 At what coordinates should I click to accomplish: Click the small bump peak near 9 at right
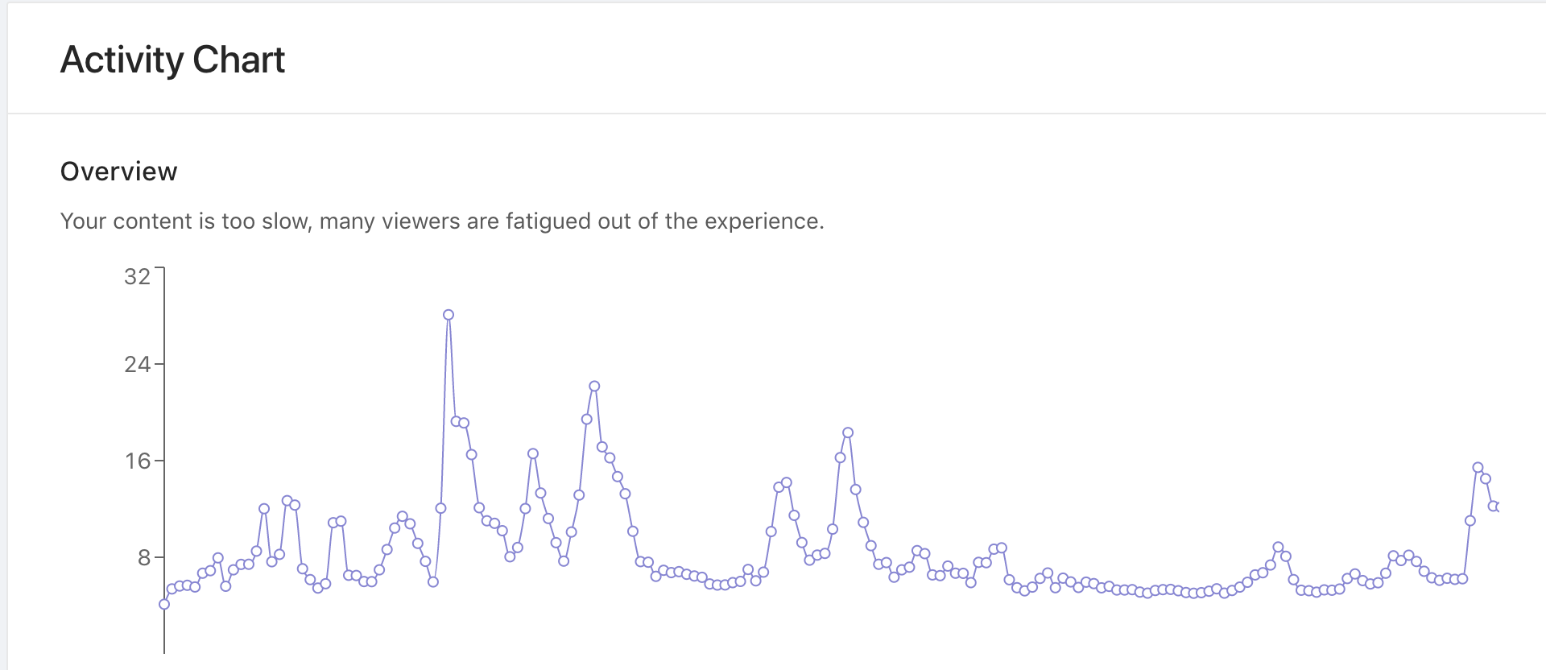[1278, 548]
